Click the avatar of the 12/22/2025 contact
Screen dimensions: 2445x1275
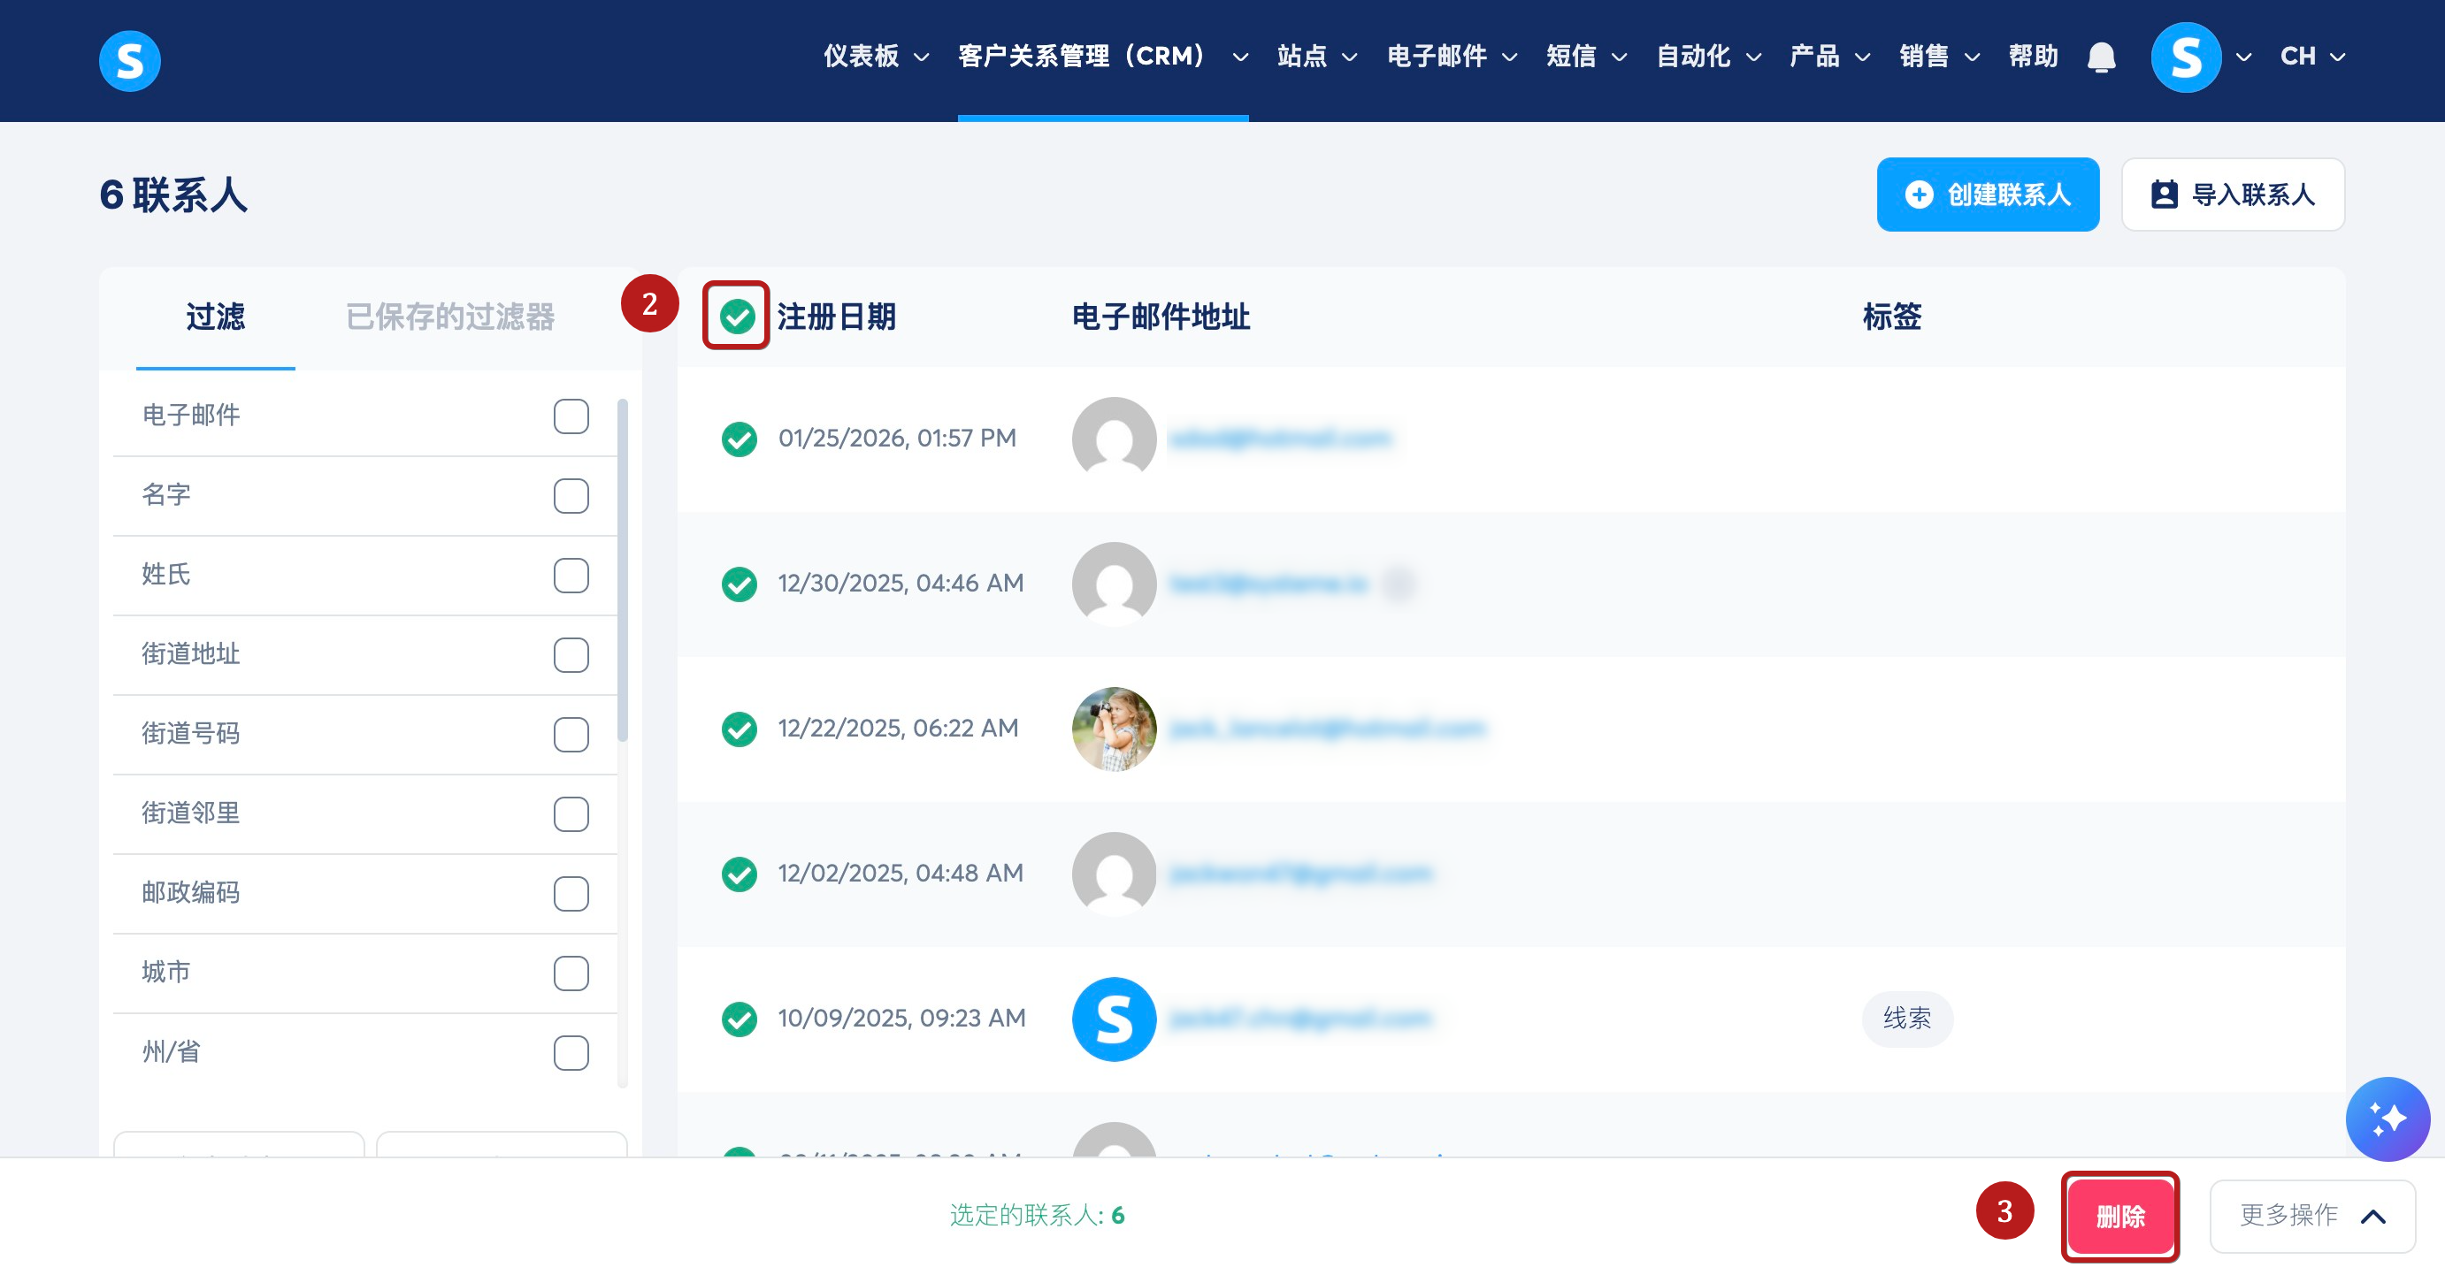click(1114, 729)
